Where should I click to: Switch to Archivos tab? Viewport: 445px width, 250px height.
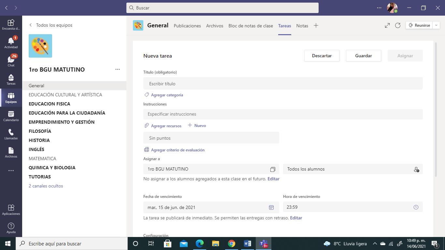215,26
